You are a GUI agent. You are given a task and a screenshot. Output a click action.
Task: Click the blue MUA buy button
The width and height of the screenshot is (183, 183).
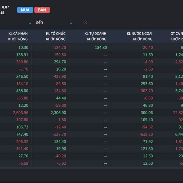[x=25, y=10]
